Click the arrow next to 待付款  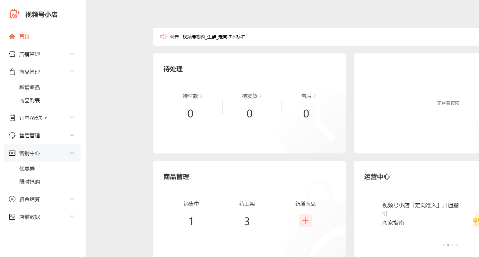click(x=201, y=96)
